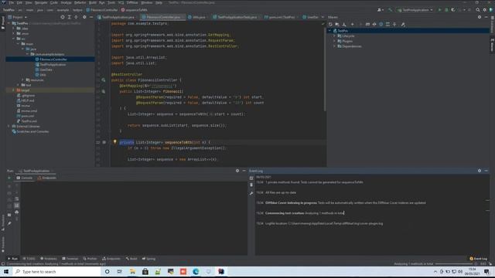Viewport: 495px width, 278px height.
Task: Rerun TestProApplication icon in Run panel
Action: click(x=9, y=178)
